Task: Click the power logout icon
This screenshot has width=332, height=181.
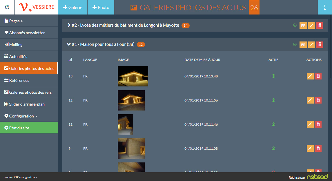Action: (x=7, y=7)
